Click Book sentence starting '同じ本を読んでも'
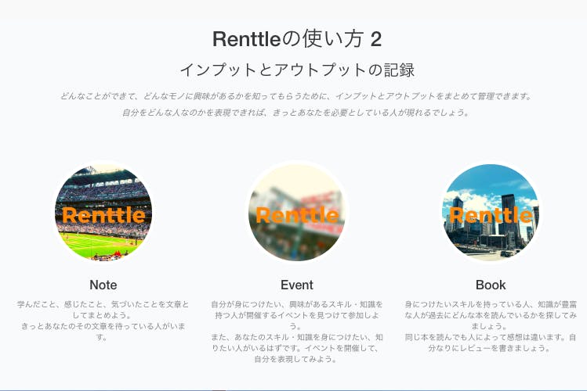587x391 pixels. pyautogui.click(x=491, y=343)
